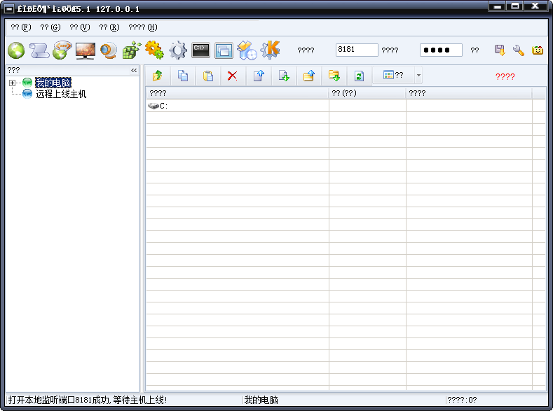Image resolution: width=553 pixels, height=411 pixels.
Task: Collapse the left panel with << chevron
Action: coord(134,70)
